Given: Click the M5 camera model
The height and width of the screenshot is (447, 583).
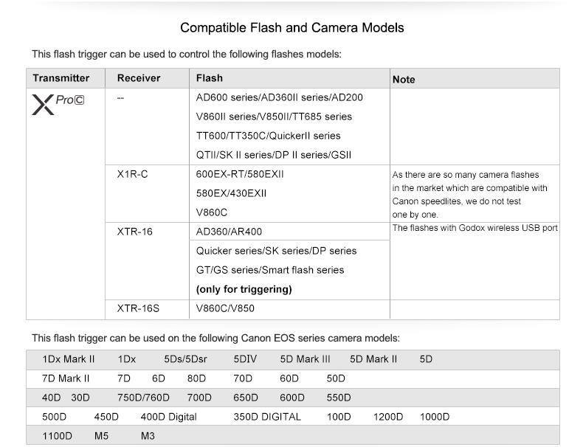Looking at the screenshot, I should coord(101,436).
